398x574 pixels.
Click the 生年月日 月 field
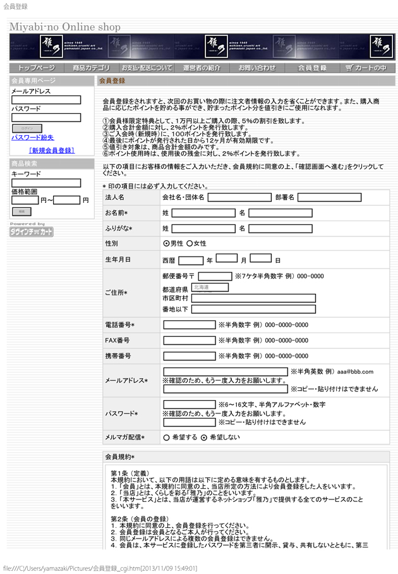(227, 258)
